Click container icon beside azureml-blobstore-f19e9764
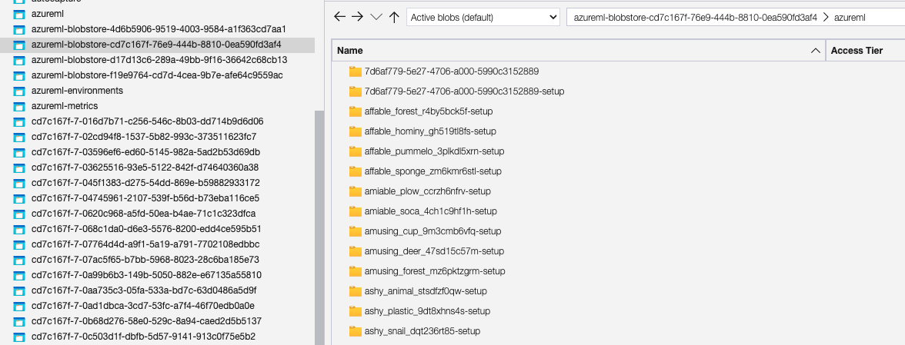Screen dimensions: 905x345 20,75
